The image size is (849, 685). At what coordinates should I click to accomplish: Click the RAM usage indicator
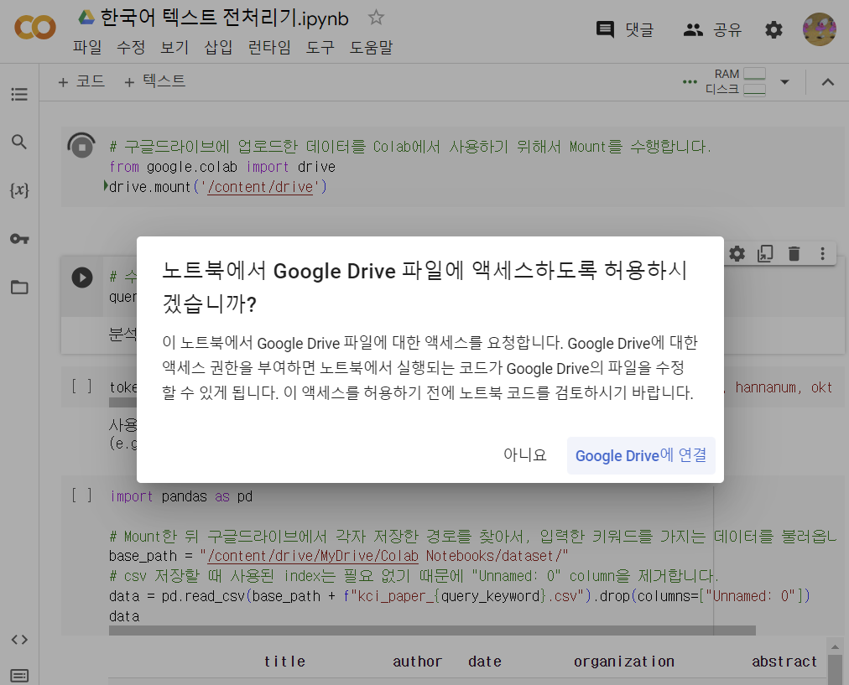click(740, 74)
